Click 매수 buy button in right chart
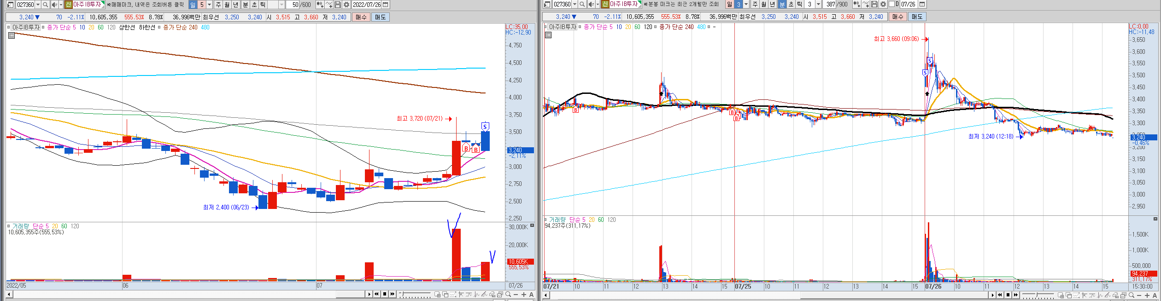The height and width of the screenshot is (301, 1161). tap(898, 17)
